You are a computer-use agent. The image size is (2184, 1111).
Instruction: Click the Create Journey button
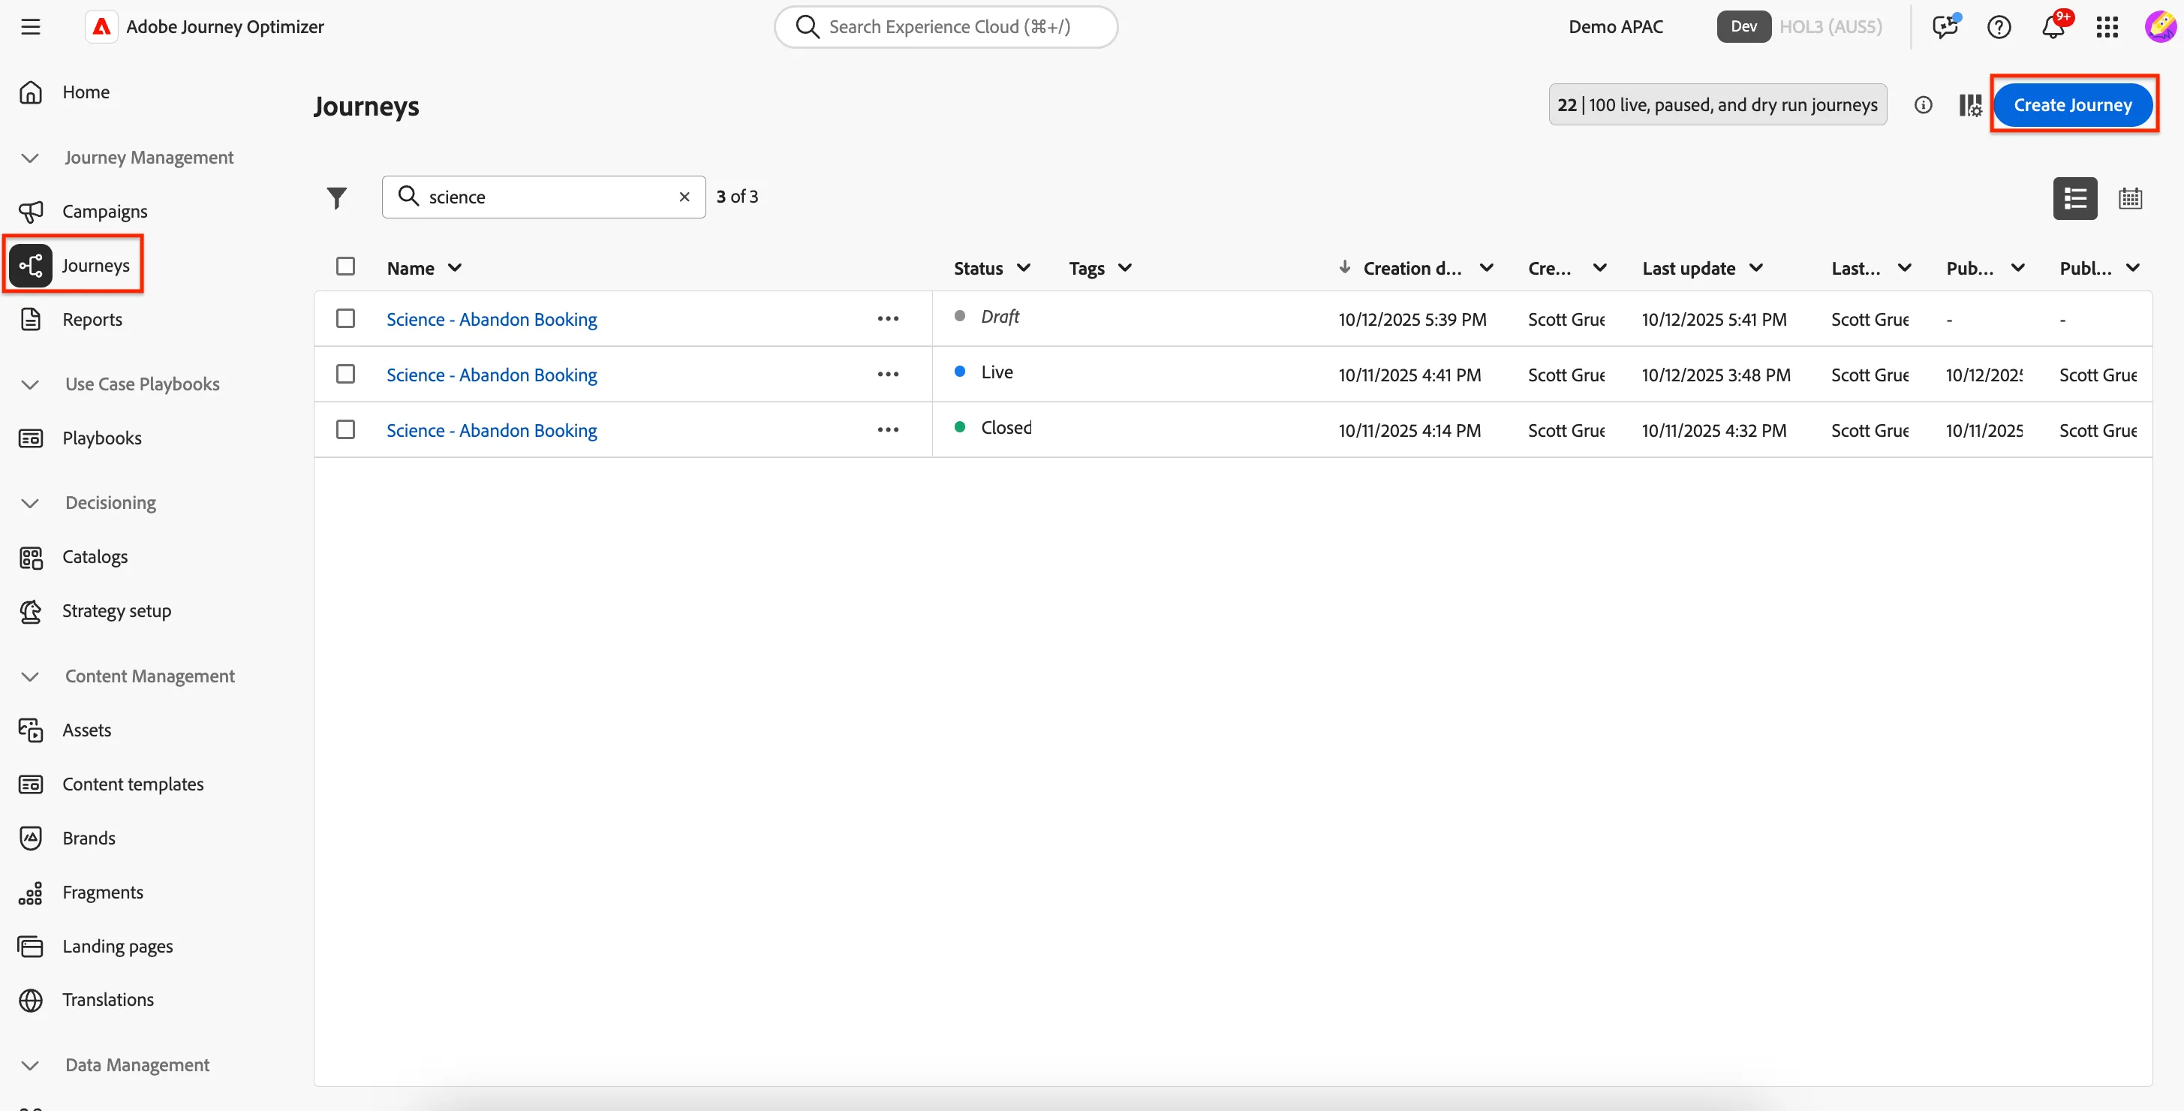tap(2072, 105)
